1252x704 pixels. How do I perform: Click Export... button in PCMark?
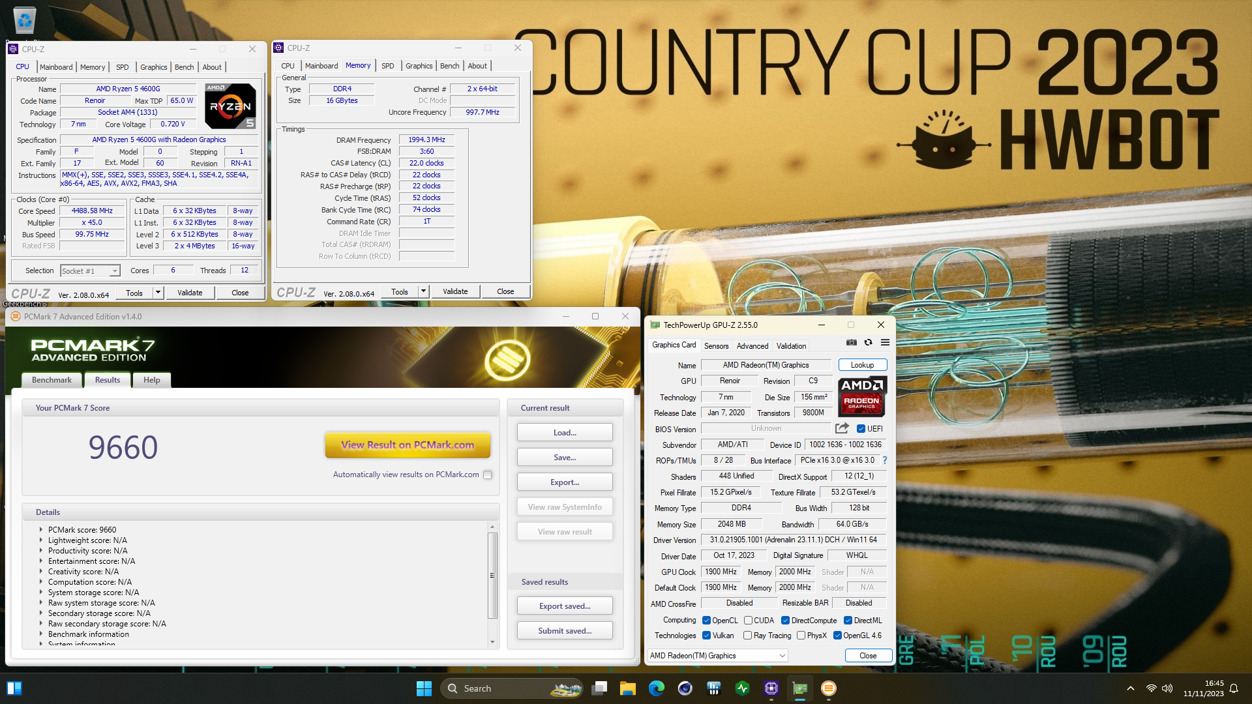(565, 482)
